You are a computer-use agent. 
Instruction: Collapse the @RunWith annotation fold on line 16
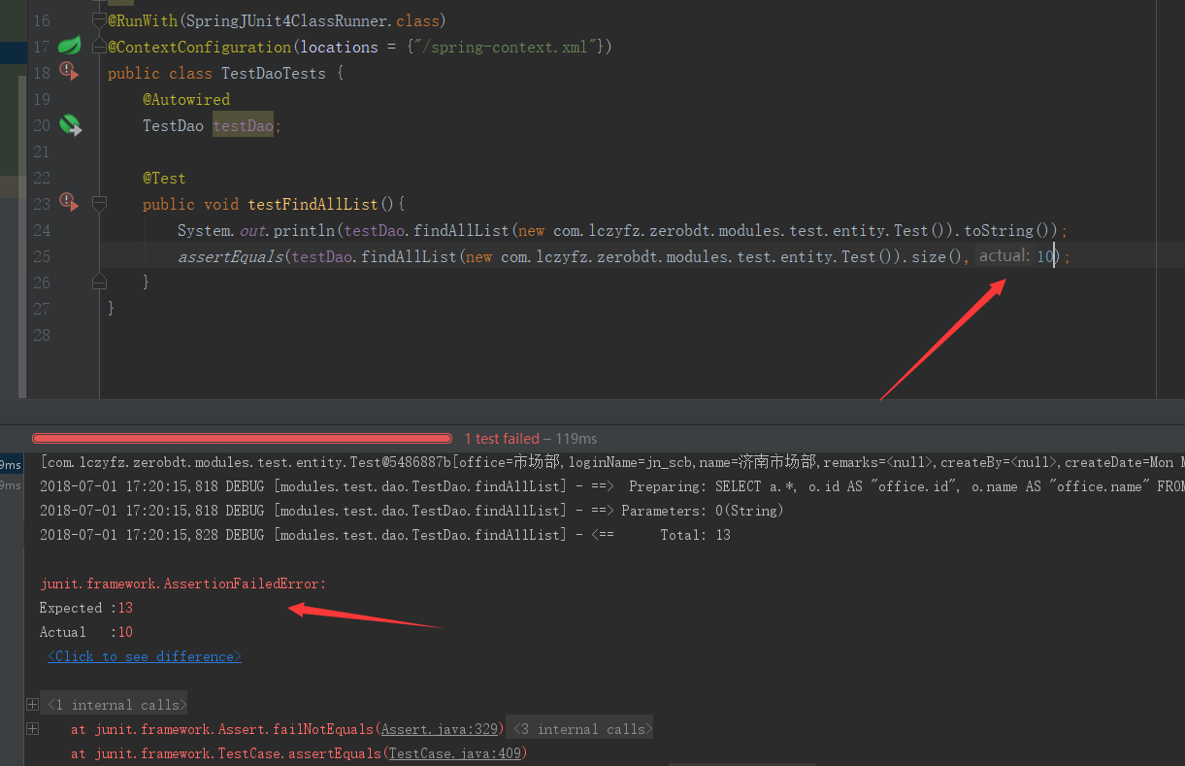click(x=99, y=20)
